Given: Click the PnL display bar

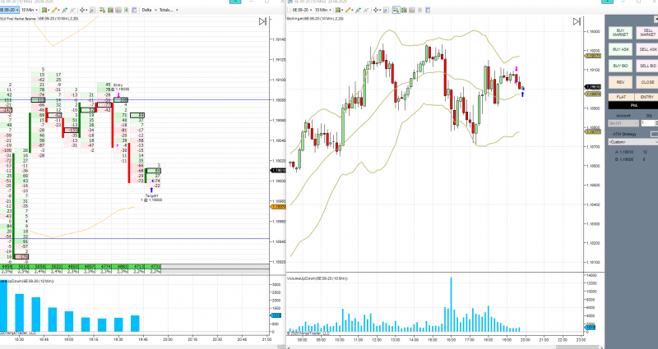Looking at the screenshot, I should (633, 105).
